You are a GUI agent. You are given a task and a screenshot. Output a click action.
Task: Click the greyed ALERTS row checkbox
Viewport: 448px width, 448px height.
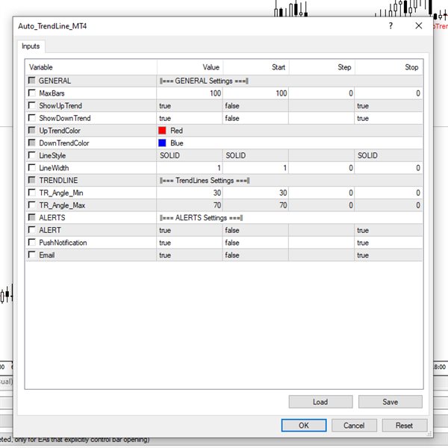coord(31,217)
